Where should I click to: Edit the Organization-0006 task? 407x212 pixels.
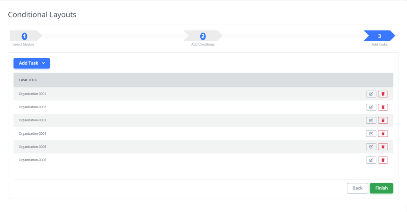[371, 160]
